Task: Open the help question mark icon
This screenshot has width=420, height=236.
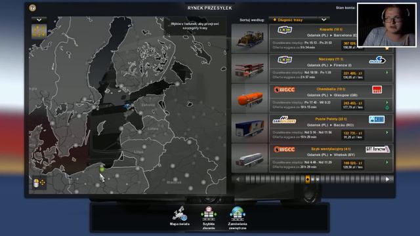Action: (32, 8)
